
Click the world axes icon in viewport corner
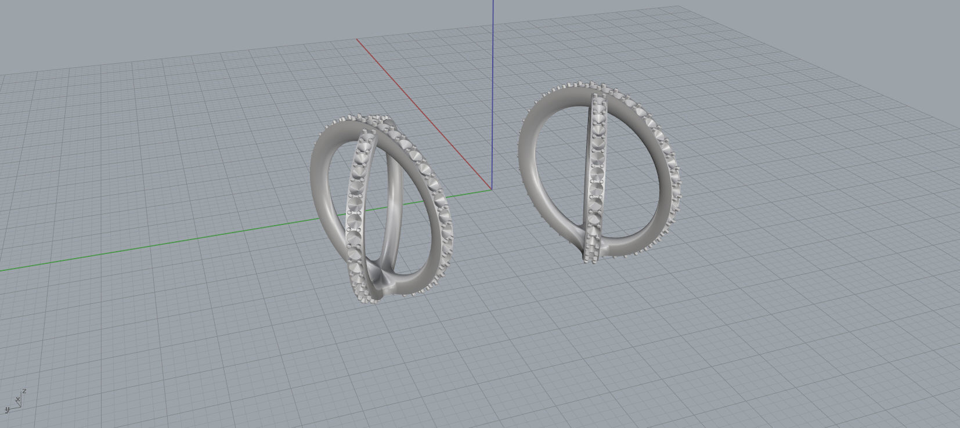point(16,401)
